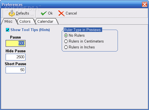Click the red X Cancel icon
This screenshot has width=149, height=110.
pyautogui.click(x=61, y=13)
